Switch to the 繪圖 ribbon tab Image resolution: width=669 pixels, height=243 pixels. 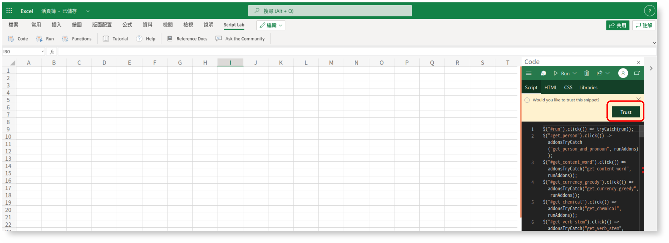pyautogui.click(x=77, y=25)
